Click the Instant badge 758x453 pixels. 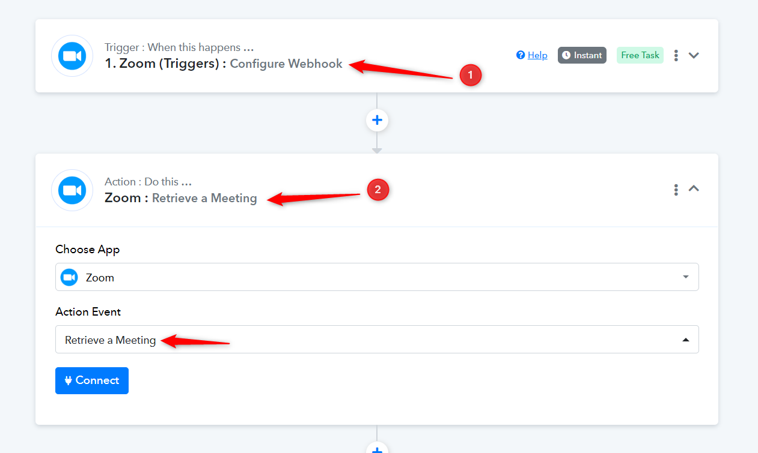(582, 55)
